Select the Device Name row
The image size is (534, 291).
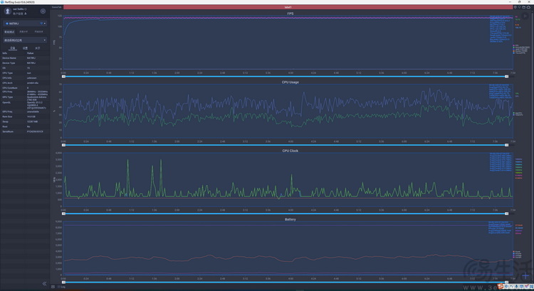(25, 58)
